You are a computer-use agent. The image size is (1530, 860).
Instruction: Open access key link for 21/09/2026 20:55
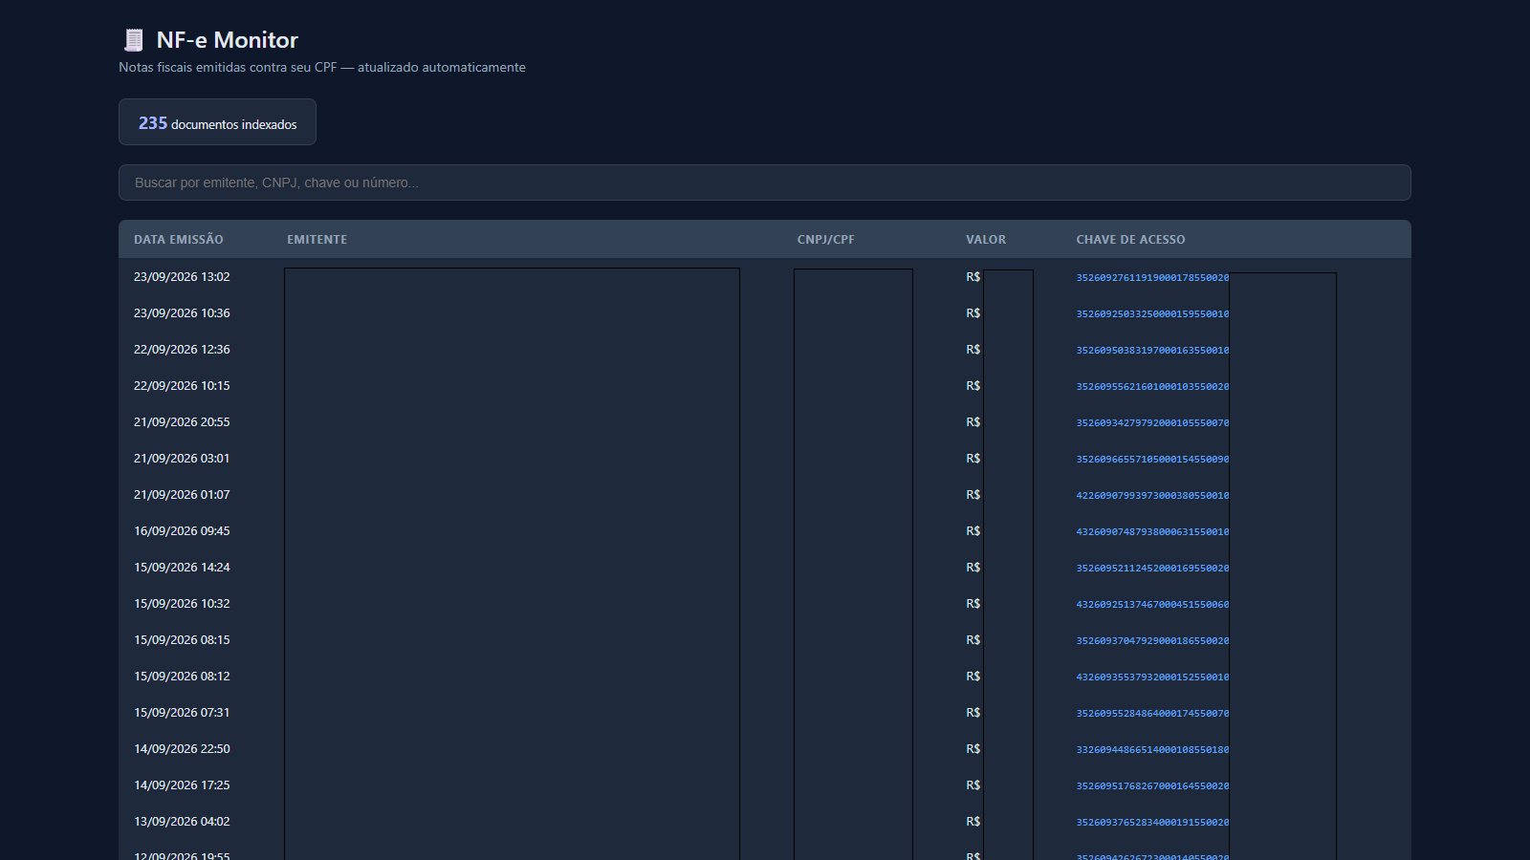tap(1152, 423)
